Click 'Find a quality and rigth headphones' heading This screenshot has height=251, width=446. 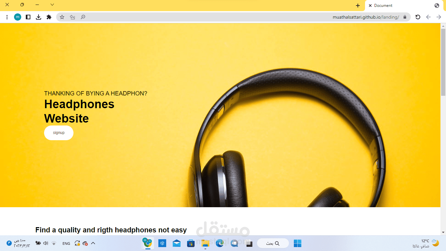click(111, 230)
